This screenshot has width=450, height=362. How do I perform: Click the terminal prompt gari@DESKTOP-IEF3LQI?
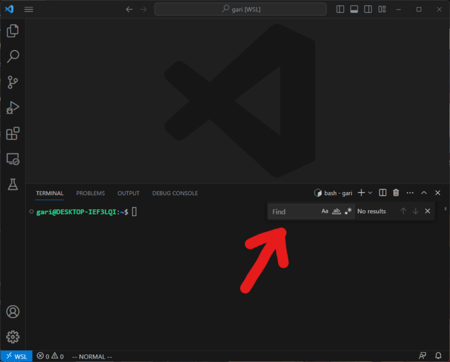coord(76,212)
